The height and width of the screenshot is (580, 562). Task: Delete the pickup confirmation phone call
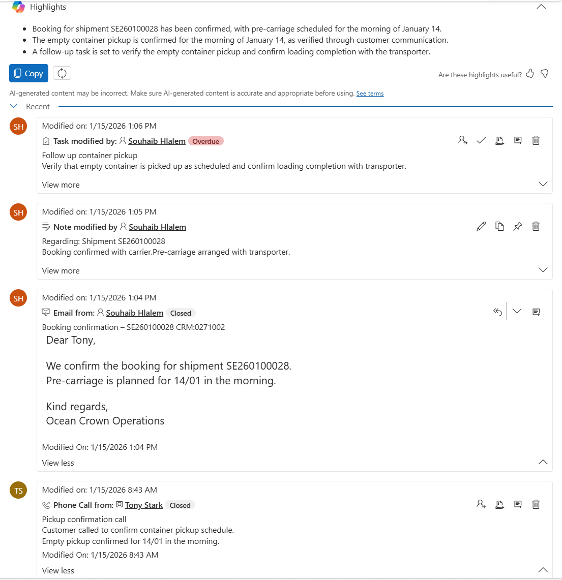point(536,504)
